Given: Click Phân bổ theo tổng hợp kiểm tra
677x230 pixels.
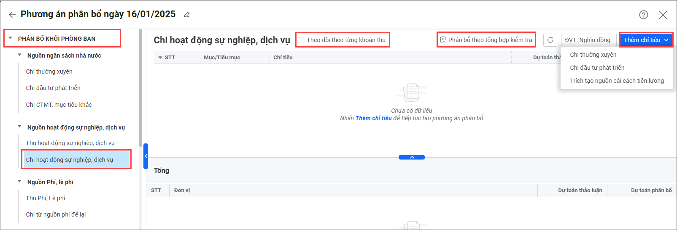Looking at the screenshot, I should pyautogui.click(x=486, y=40).
